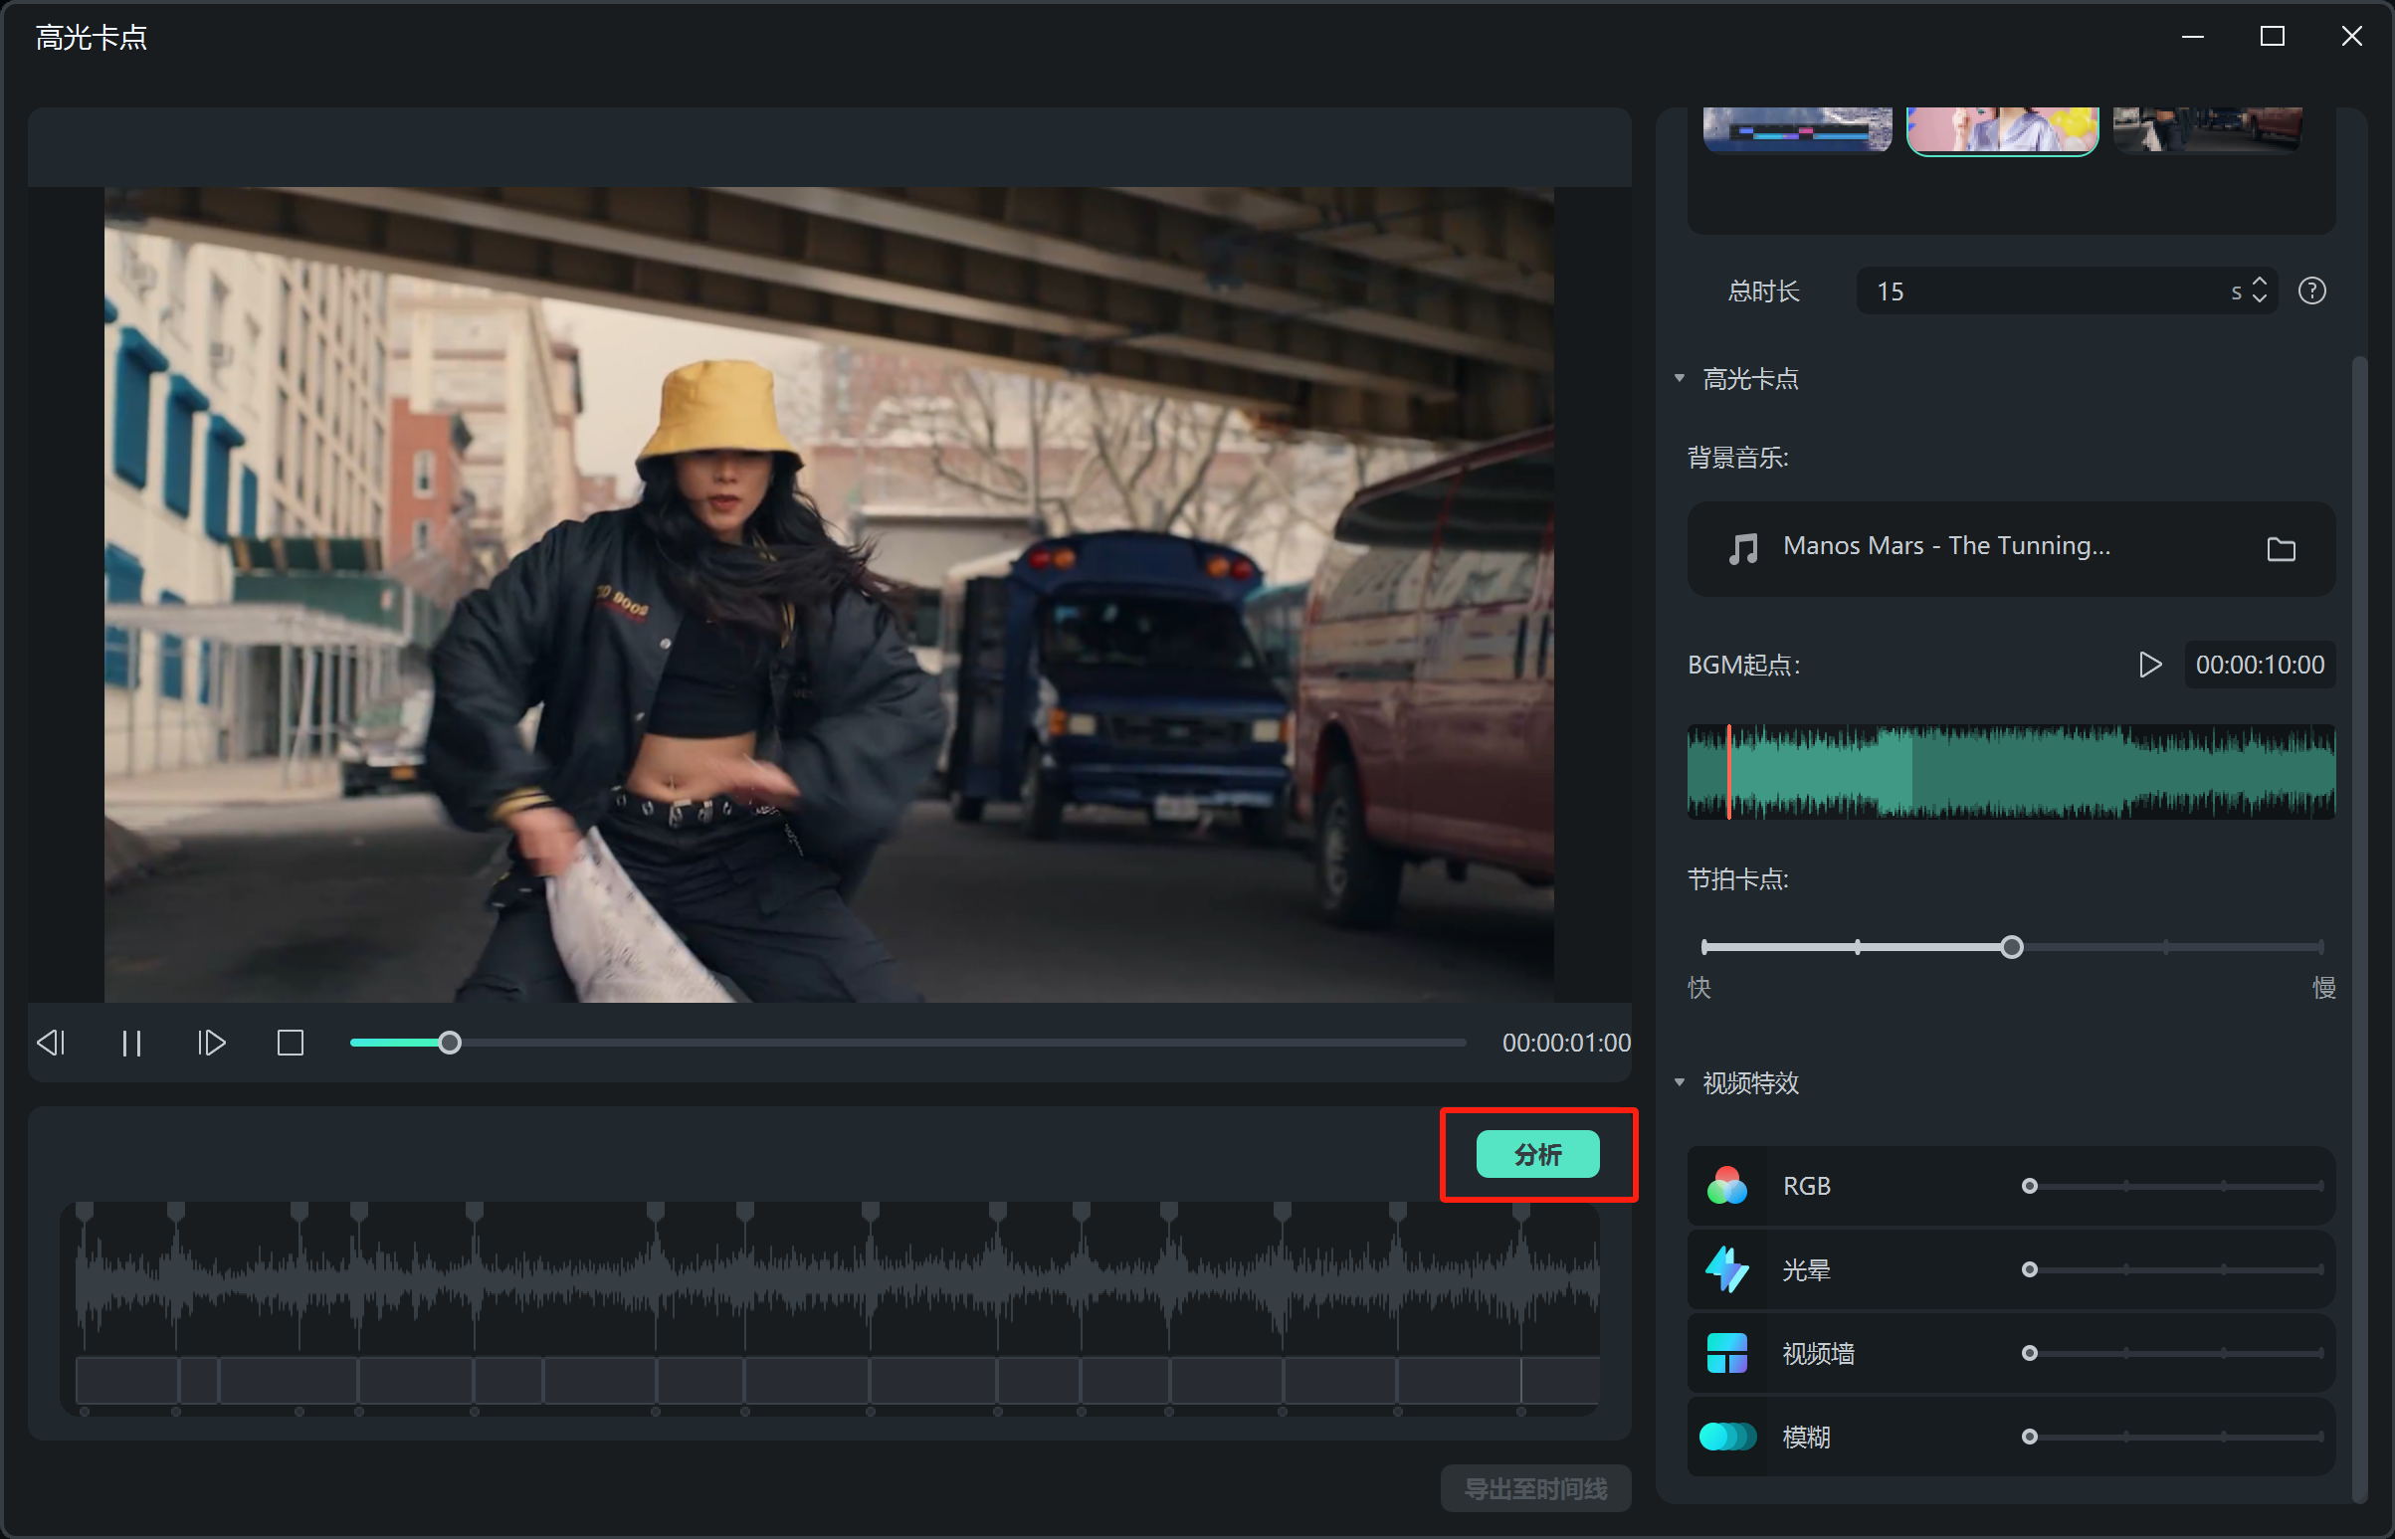
Task: Click the 光晕 glow effect icon
Action: (1726, 1270)
